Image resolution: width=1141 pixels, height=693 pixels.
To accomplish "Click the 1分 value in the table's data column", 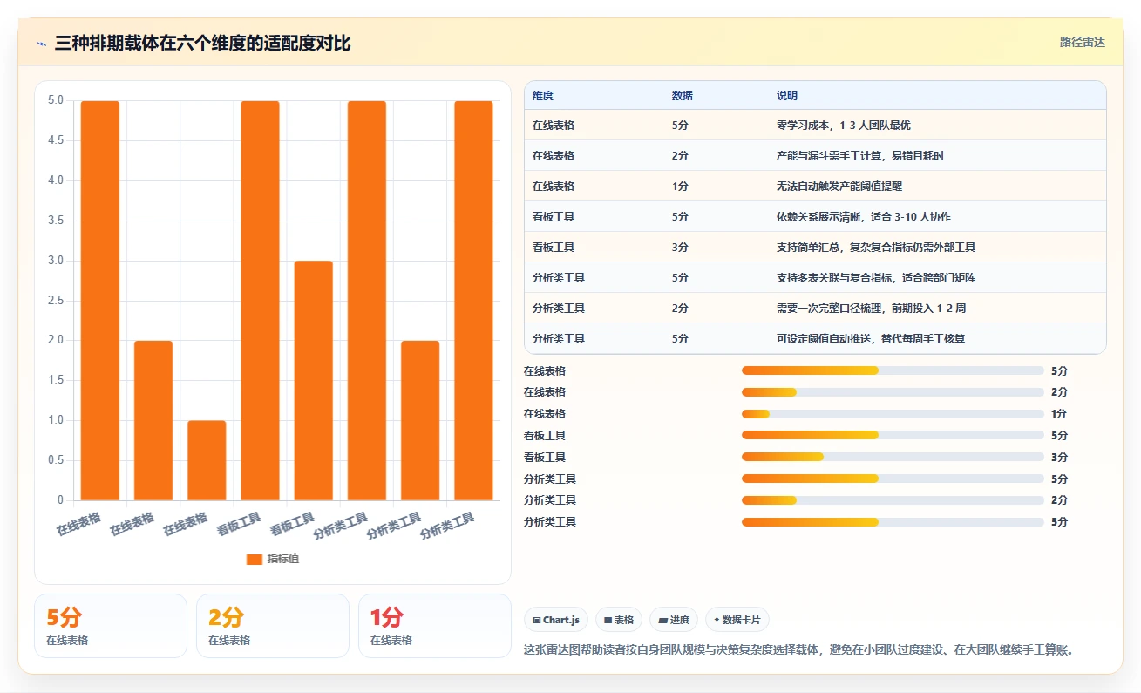I will point(680,187).
